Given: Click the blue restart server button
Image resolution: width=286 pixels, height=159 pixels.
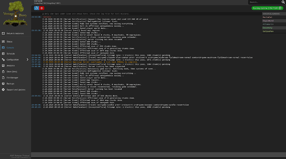Looking at the screenshot, I should click(x=36, y=8).
